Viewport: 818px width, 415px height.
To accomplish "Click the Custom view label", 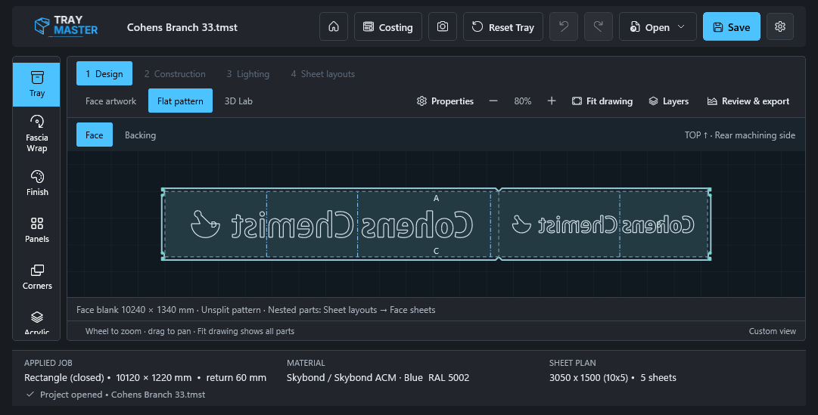I will (772, 331).
